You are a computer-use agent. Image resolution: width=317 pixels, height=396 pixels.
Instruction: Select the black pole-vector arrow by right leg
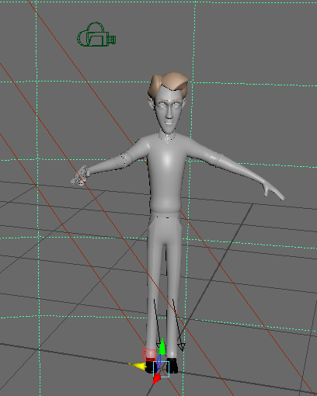178,325
